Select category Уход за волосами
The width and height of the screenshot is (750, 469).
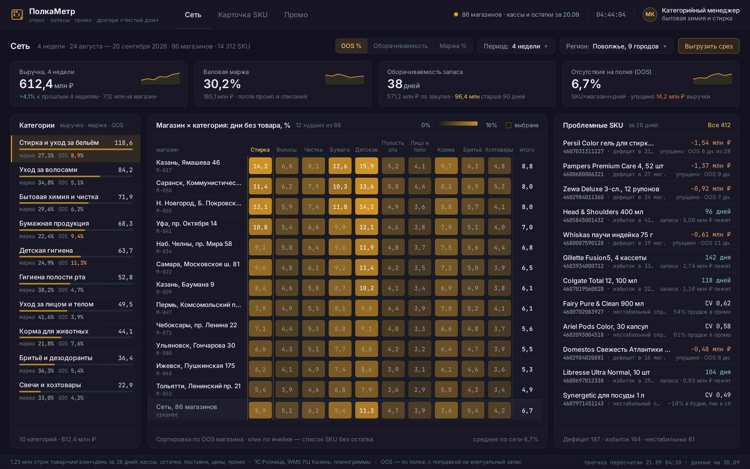pyautogui.click(x=76, y=176)
